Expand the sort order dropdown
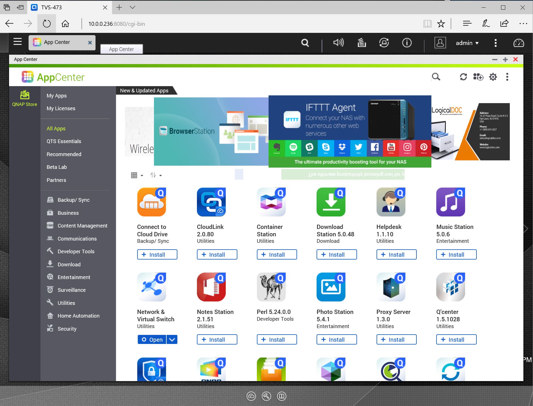 [156, 175]
